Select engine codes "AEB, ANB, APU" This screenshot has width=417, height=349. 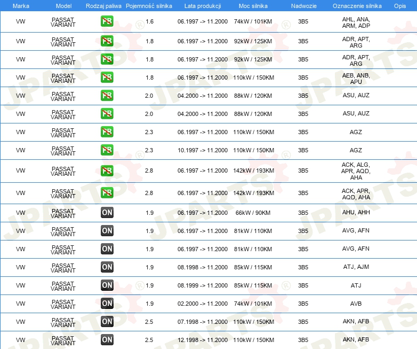point(356,79)
